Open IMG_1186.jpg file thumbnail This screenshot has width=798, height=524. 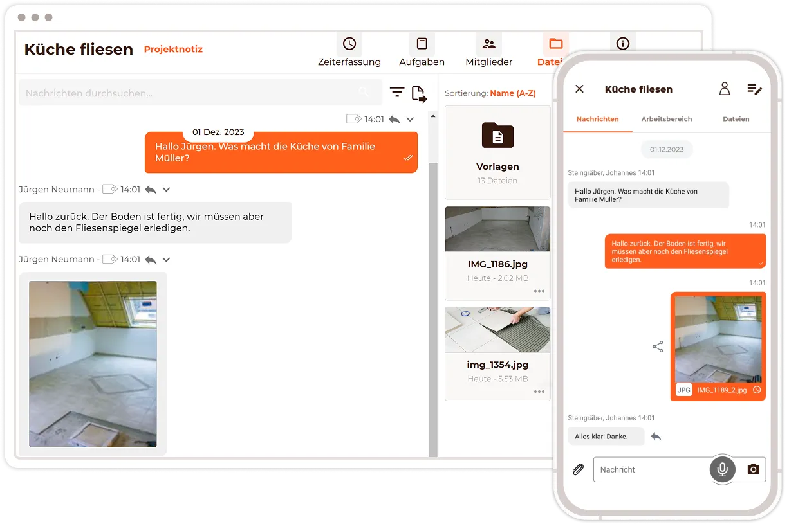(497, 229)
